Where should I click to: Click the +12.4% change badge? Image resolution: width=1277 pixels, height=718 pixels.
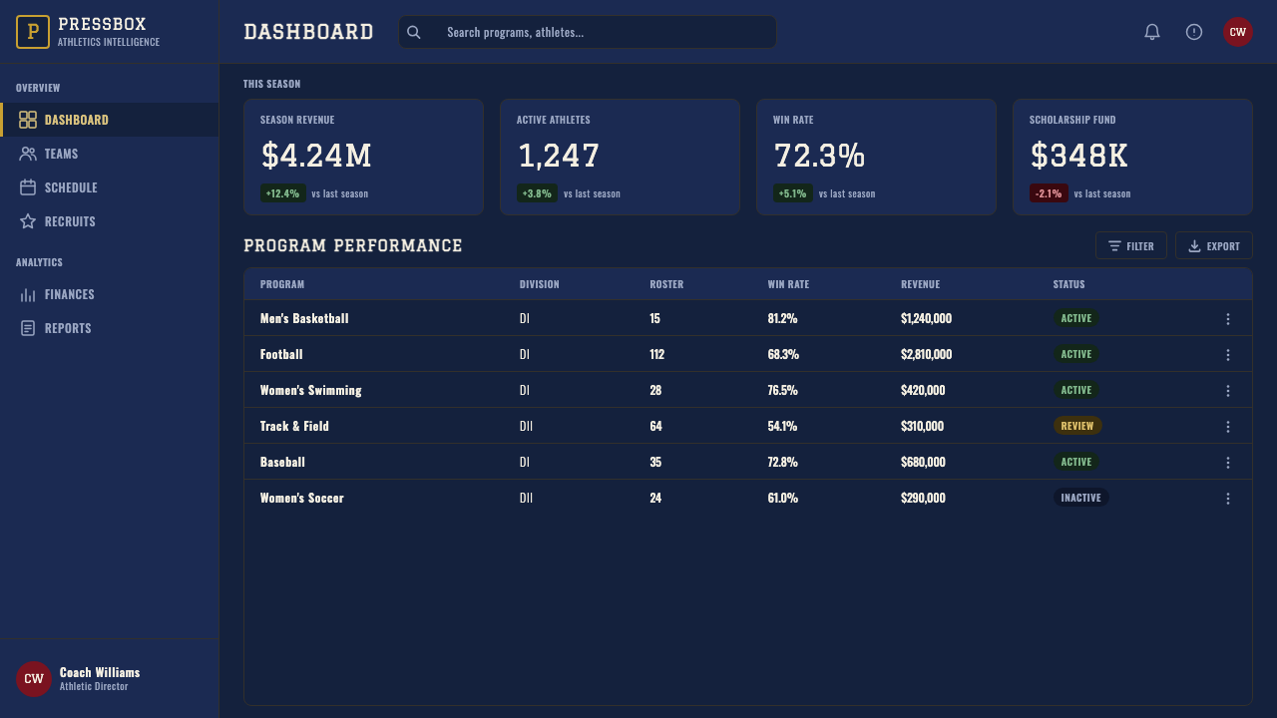pyautogui.click(x=282, y=193)
